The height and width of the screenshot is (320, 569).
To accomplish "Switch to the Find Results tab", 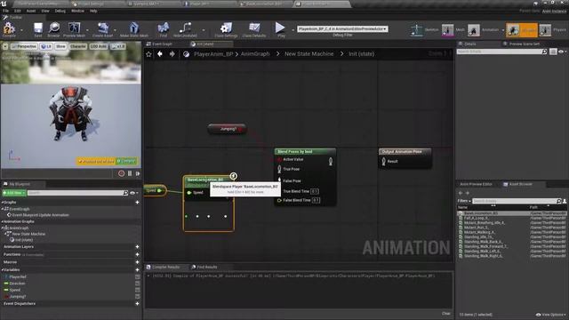I will (204, 267).
